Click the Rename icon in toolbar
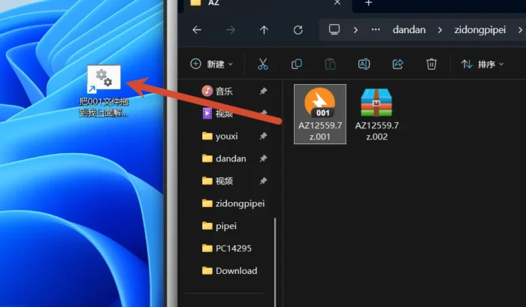 point(364,64)
